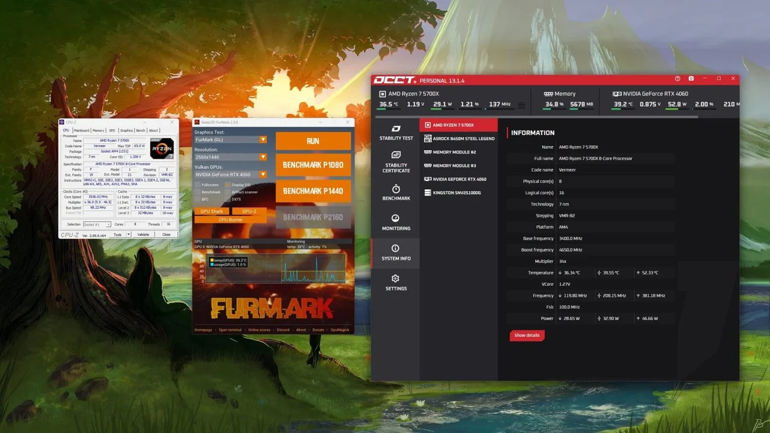Click Open terminal link in FurMark
The image size is (770, 433).
(230, 330)
